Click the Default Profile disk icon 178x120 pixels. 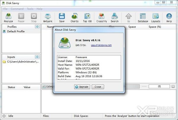tap(4, 31)
